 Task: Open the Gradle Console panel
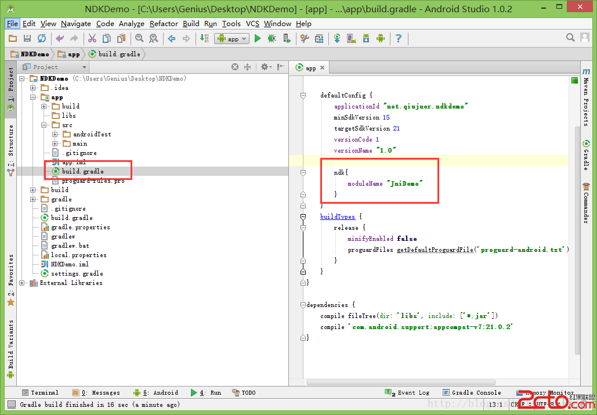tap(472, 393)
